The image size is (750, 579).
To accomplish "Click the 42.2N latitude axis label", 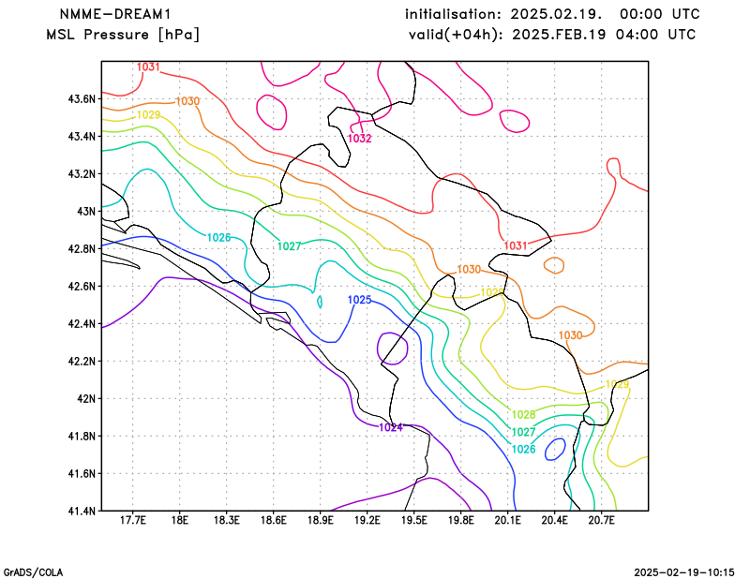I will click(x=82, y=362).
